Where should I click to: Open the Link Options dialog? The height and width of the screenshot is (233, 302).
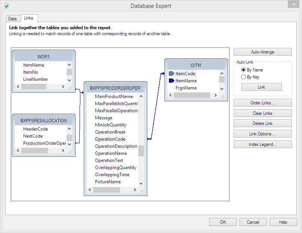coord(262,134)
